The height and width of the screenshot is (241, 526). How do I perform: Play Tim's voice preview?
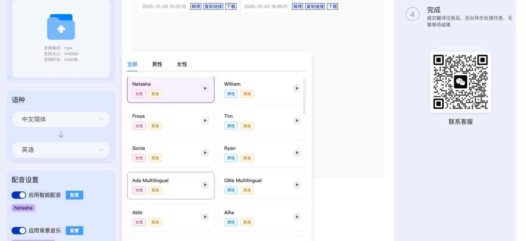[297, 120]
